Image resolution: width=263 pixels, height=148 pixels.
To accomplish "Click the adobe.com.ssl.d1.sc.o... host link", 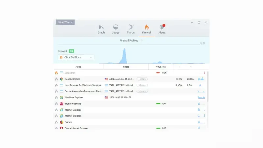I will [x=122, y=79].
